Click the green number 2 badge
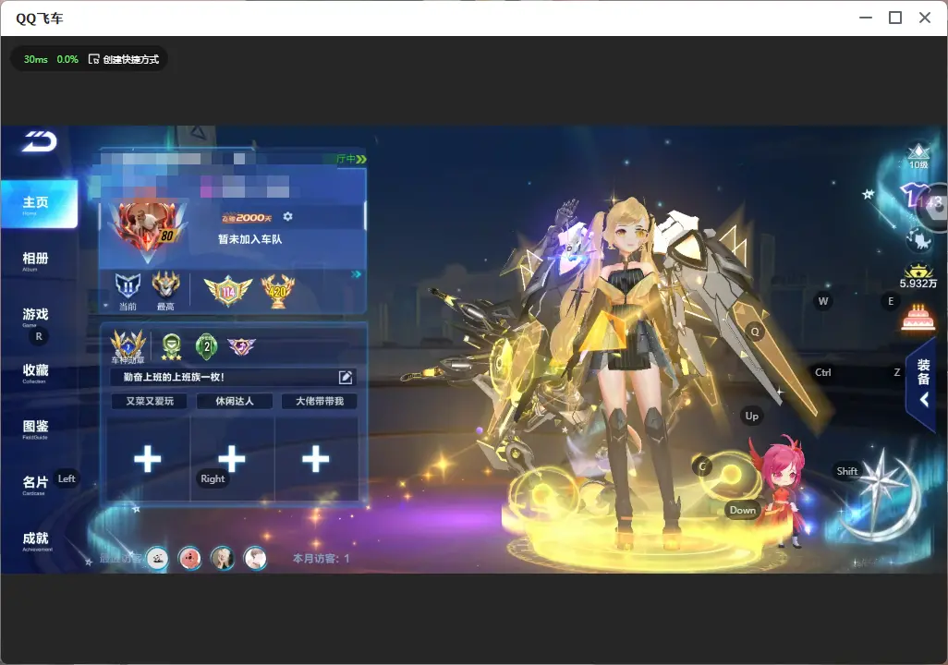948x665 pixels. click(207, 346)
